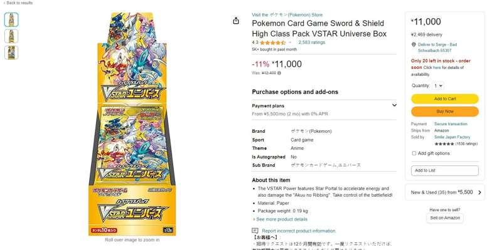The image size is (502, 250).
Task: Click the Buy Now button
Action: [445, 112]
